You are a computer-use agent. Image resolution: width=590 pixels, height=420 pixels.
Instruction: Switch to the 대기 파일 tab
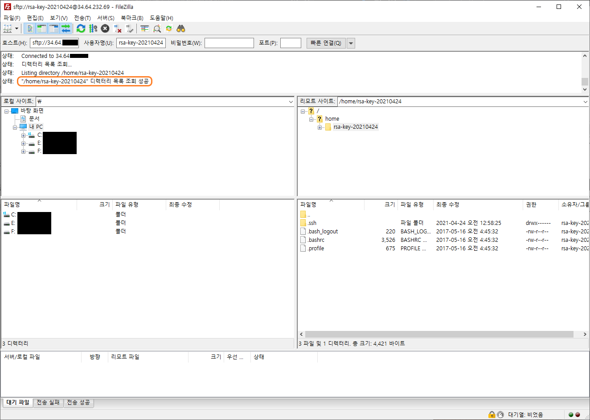(18, 403)
